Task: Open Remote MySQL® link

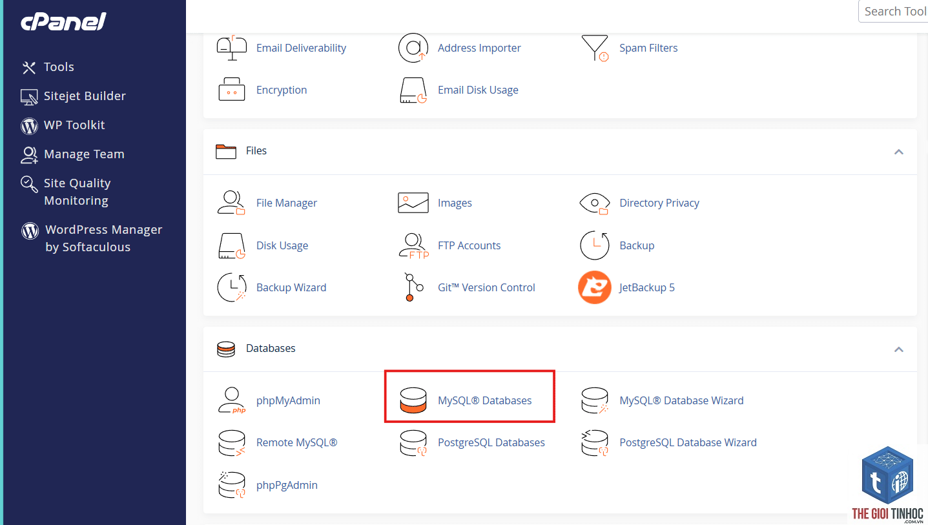Action: pyautogui.click(x=296, y=442)
